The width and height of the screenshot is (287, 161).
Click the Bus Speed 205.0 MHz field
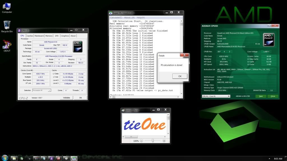pyautogui.click(x=40, y=80)
